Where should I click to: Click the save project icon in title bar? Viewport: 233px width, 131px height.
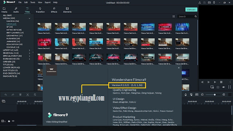pyautogui.click(x=205, y=3)
